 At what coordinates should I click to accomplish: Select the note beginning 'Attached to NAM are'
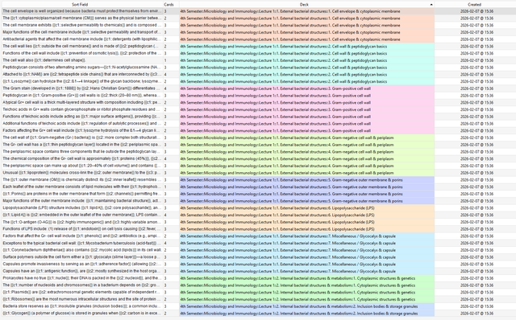point(258,75)
